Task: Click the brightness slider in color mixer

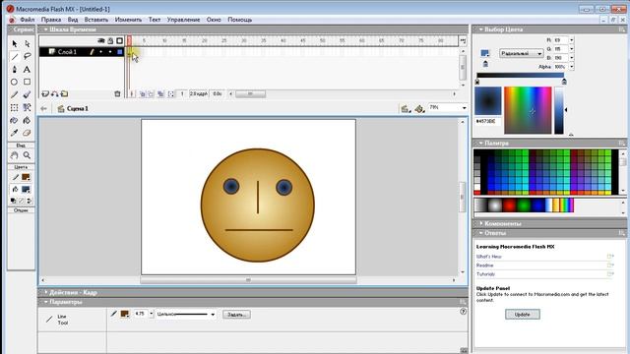Action: tap(559, 110)
